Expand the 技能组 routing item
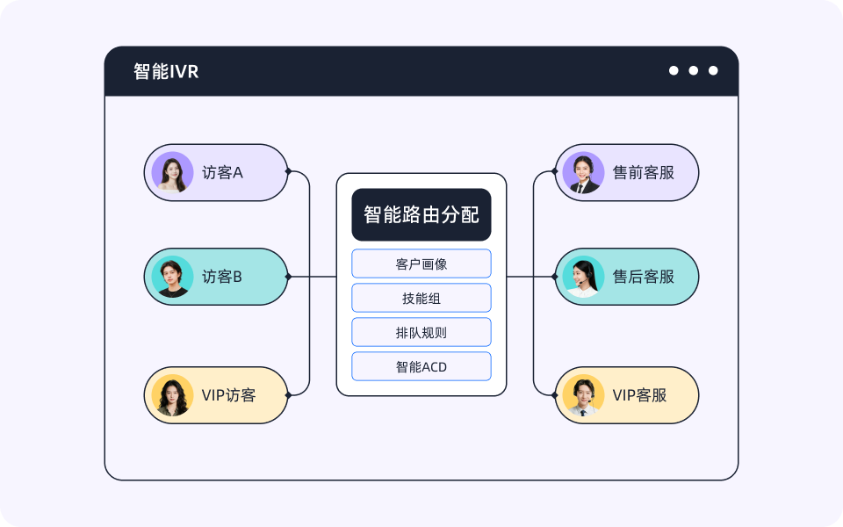This screenshot has width=843, height=527. tap(421, 298)
